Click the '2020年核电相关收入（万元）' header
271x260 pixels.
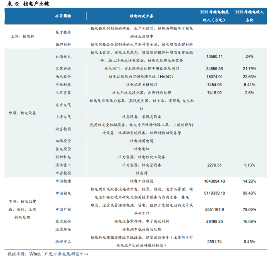point(214,16)
